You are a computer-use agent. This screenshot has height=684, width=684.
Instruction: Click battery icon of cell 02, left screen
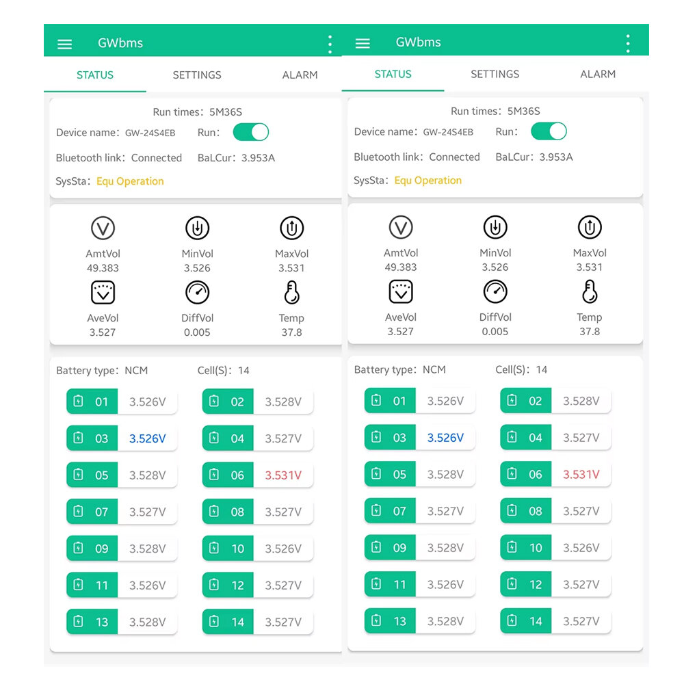[214, 401]
